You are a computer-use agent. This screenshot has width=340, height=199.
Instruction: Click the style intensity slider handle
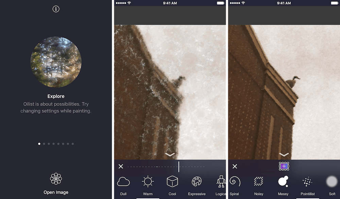(x=179, y=166)
